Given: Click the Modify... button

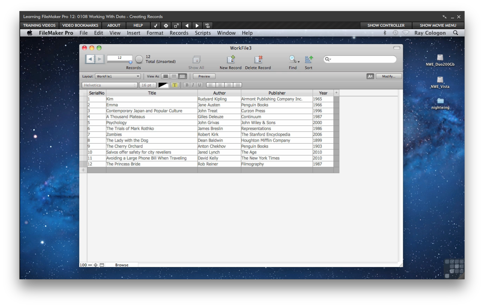Looking at the screenshot, I should coord(389,76).
